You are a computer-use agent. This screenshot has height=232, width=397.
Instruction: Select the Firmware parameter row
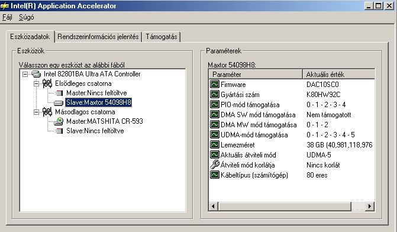click(x=292, y=85)
